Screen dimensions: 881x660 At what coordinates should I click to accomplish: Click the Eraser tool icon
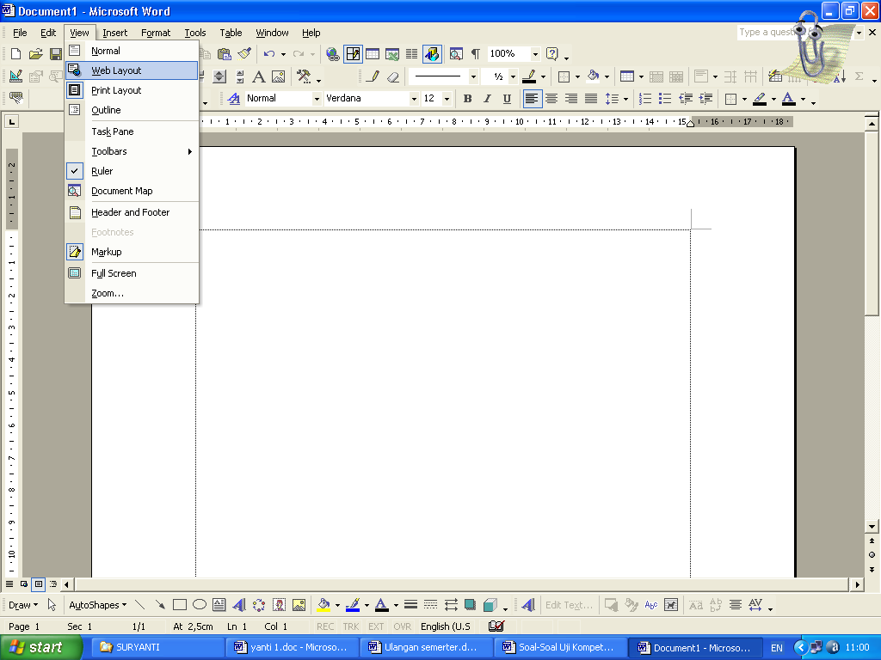[393, 76]
